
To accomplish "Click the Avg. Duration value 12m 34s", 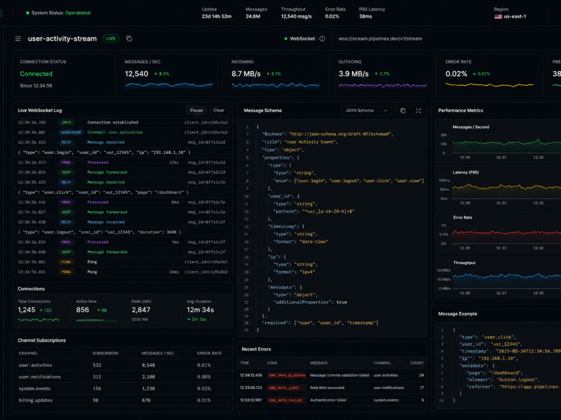I will click(x=200, y=310).
